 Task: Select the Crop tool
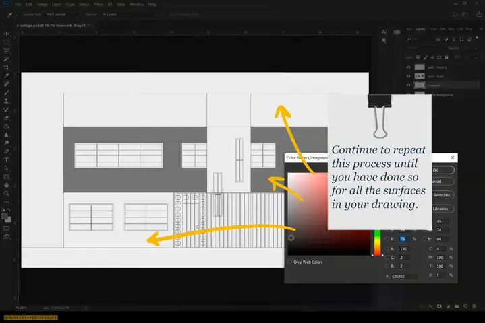(x=7, y=67)
